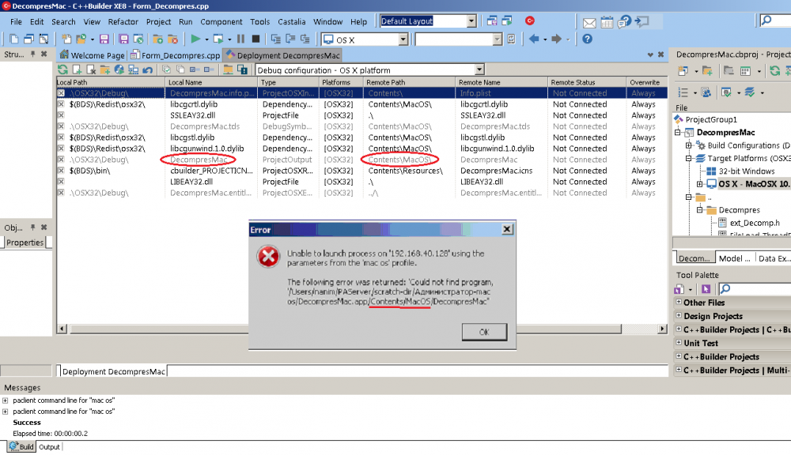Open the OS X platform dropdown in toolbar
The height and width of the screenshot is (455, 791).
click(403, 39)
